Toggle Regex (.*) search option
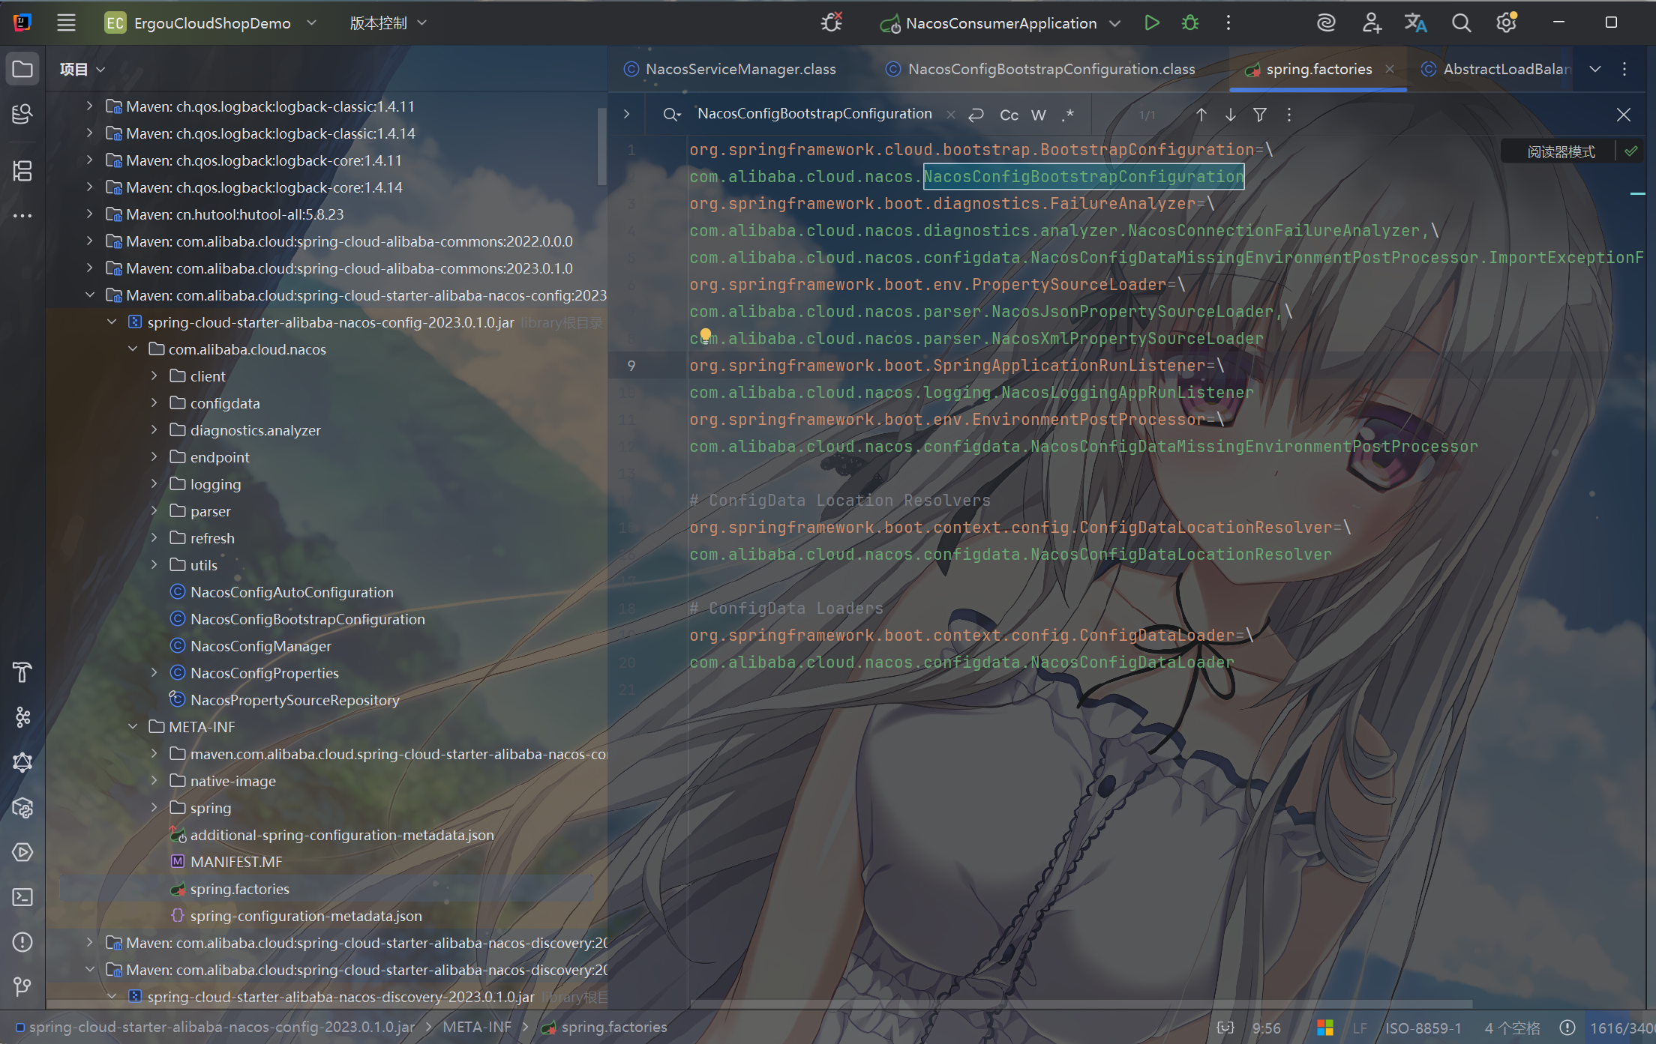 point(1069,115)
